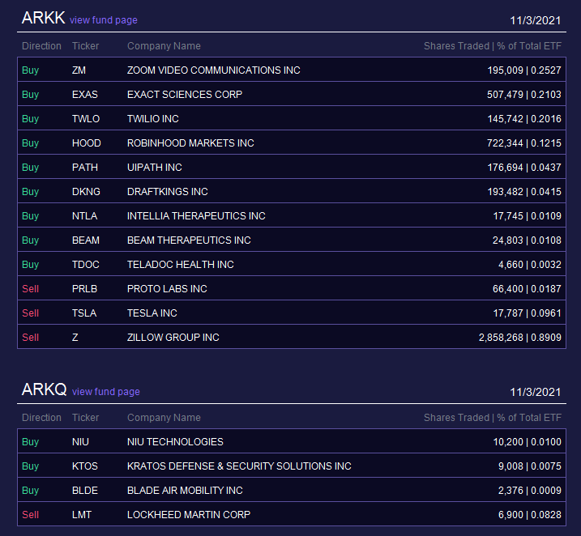The image size is (581, 536).
Task: Click the ARKK fund heading
Action: click(44, 18)
